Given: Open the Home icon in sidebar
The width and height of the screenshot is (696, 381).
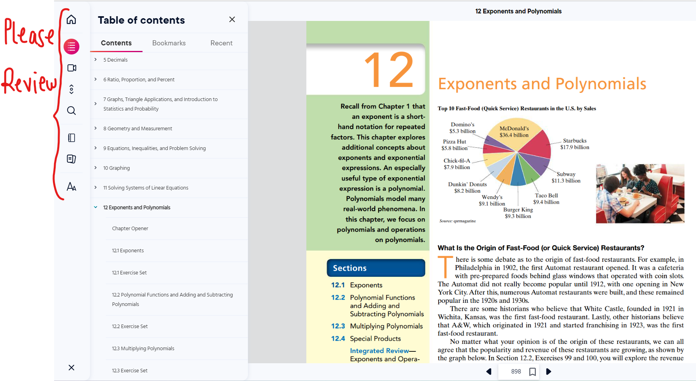Looking at the screenshot, I should point(71,19).
